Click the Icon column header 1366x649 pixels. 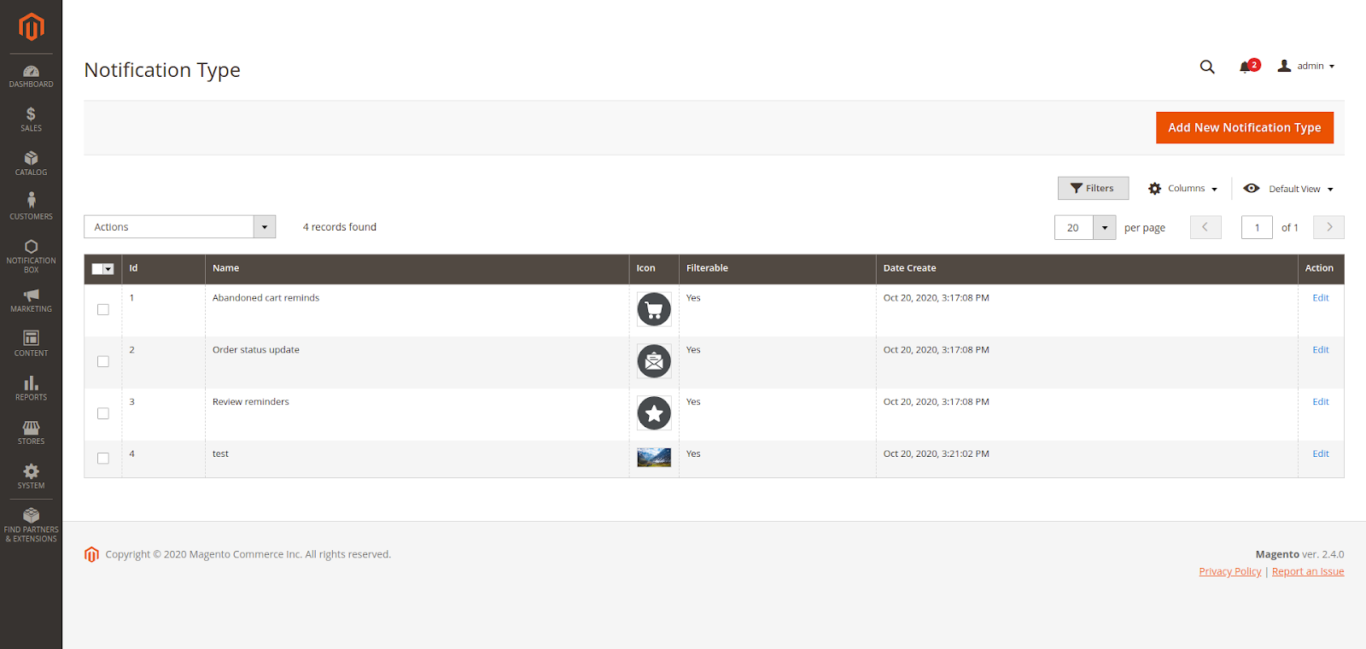coord(654,269)
